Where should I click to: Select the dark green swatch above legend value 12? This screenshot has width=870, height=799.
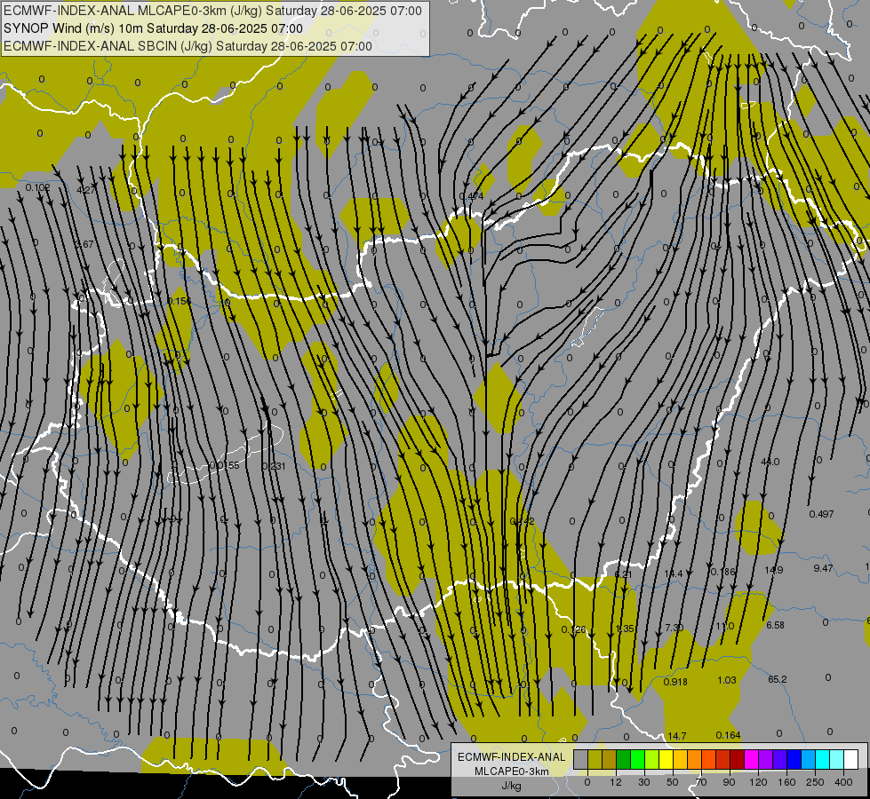623,760
